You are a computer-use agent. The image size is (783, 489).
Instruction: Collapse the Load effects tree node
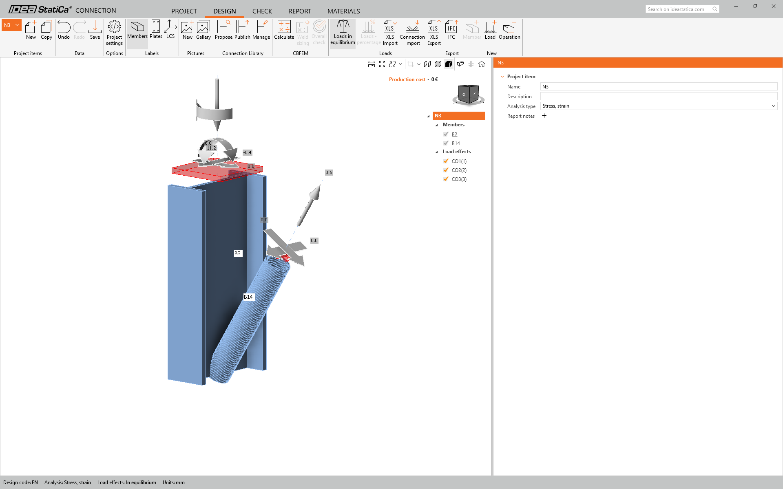[x=436, y=152]
